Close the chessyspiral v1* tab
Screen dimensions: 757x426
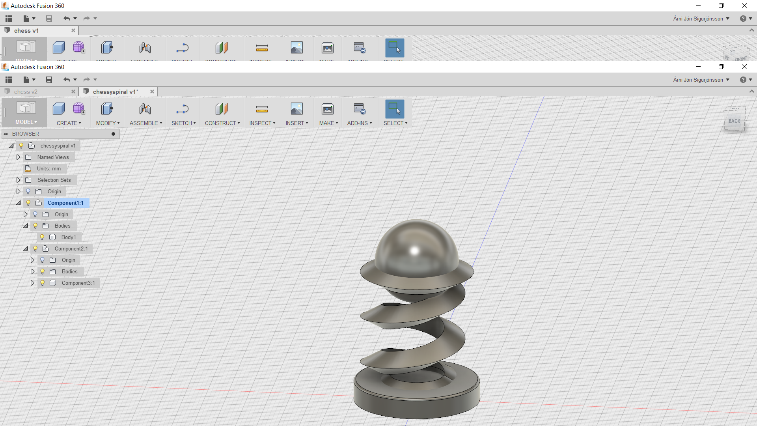(152, 92)
